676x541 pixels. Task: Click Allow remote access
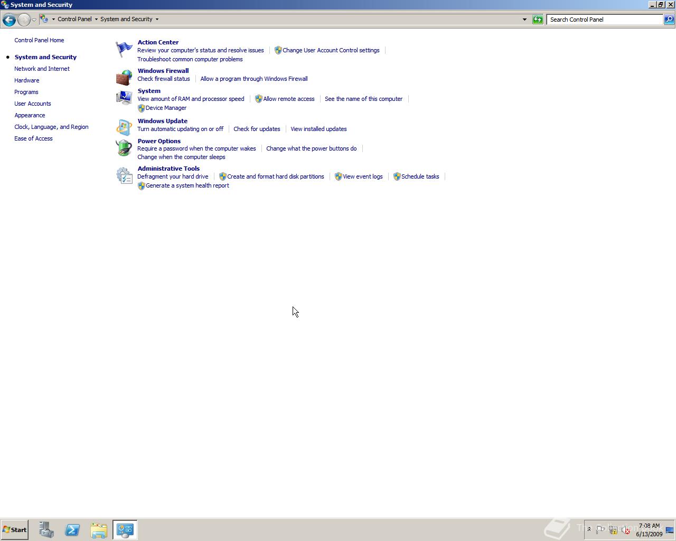288,99
